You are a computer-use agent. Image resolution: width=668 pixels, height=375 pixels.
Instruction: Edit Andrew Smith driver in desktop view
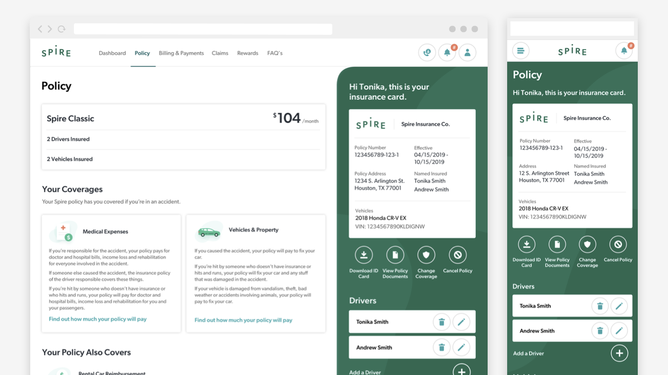pyautogui.click(x=461, y=347)
